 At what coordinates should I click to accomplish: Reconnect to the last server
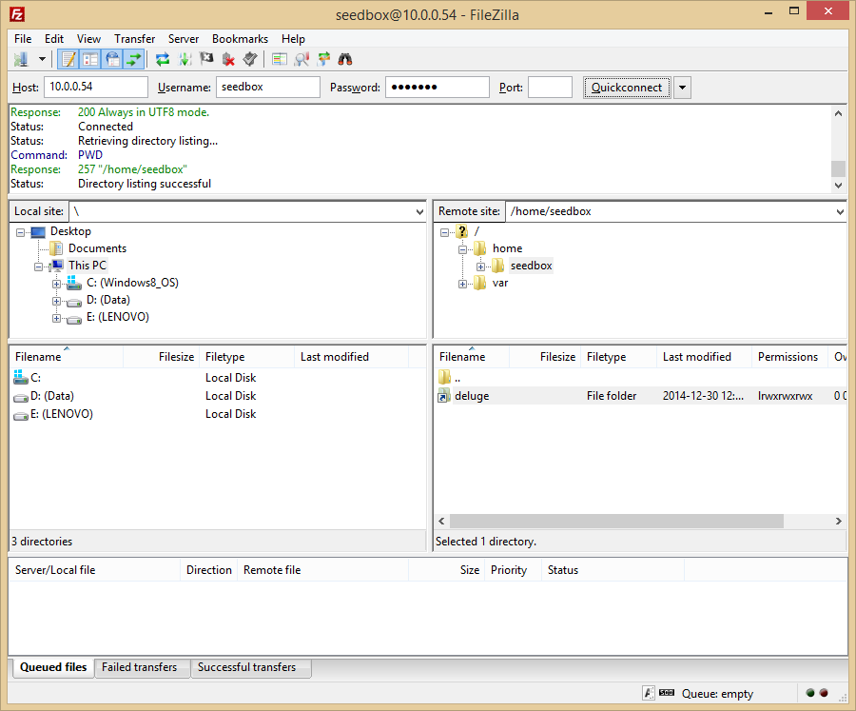click(x=250, y=59)
